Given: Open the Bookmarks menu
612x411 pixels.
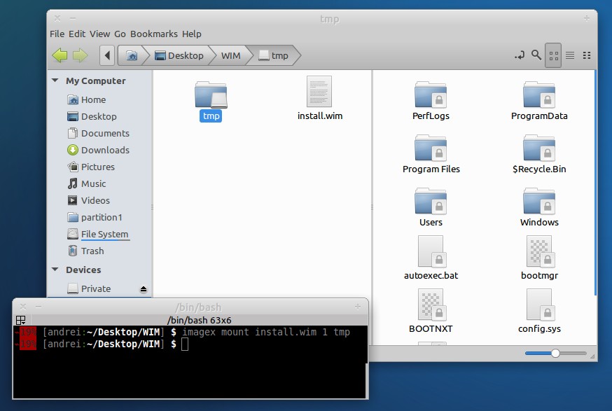Looking at the screenshot, I should click(x=154, y=34).
